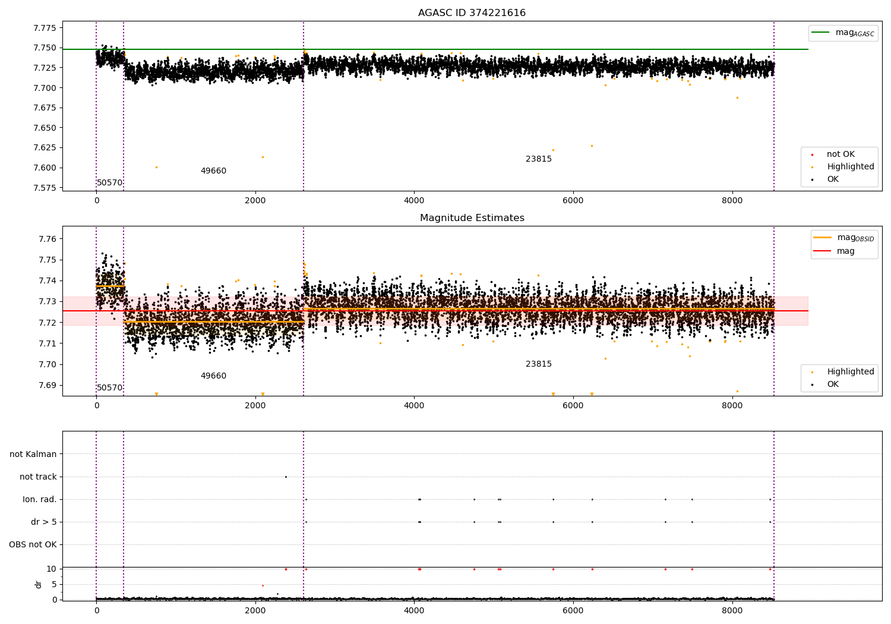This screenshot has width=891, height=624.
Task: Click the 'dr' axis label in bottom plot
Action: (39, 584)
